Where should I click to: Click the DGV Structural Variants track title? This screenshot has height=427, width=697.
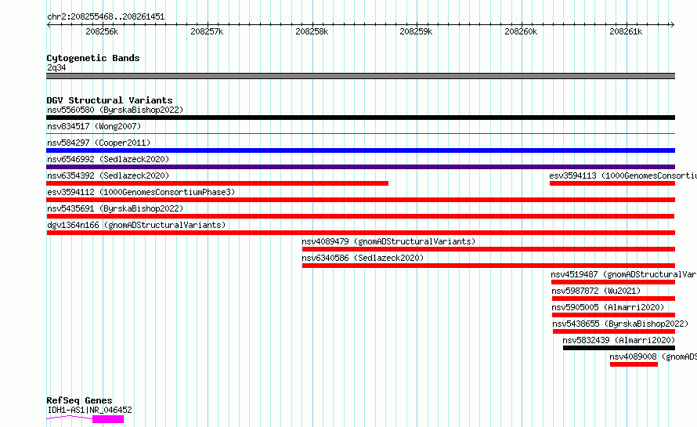point(110,100)
